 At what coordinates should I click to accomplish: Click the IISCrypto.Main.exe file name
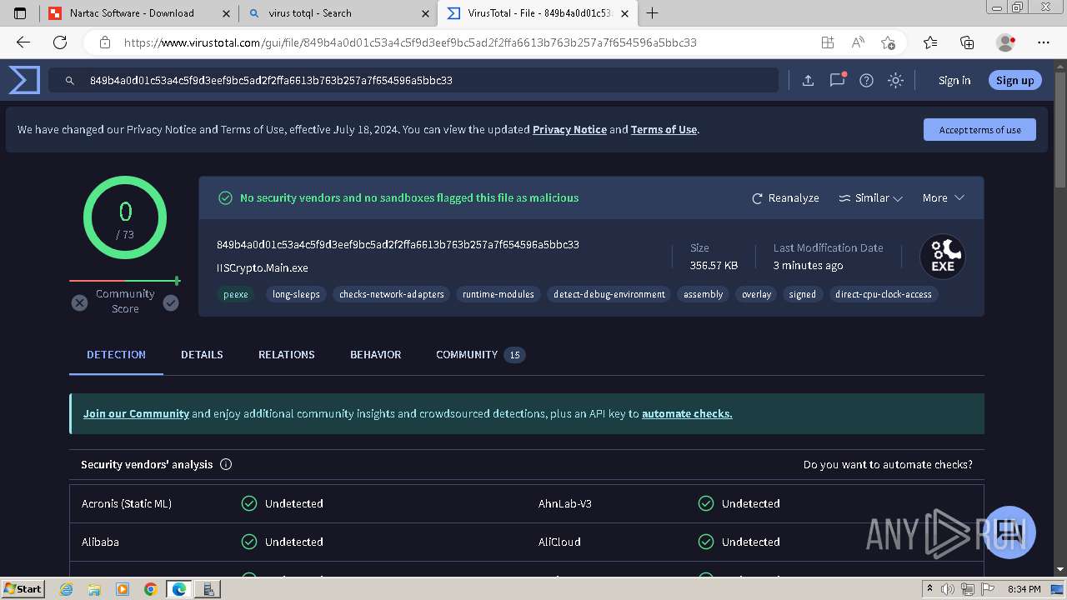click(x=263, y=268)
